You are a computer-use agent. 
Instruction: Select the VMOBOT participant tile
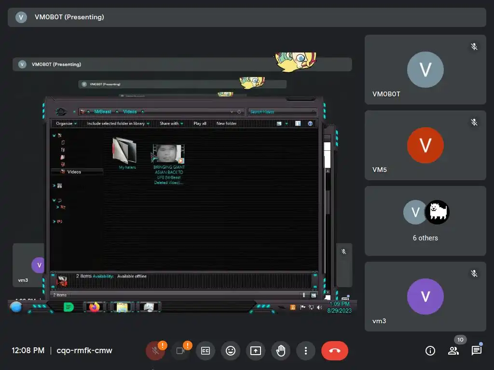(425, 69)
